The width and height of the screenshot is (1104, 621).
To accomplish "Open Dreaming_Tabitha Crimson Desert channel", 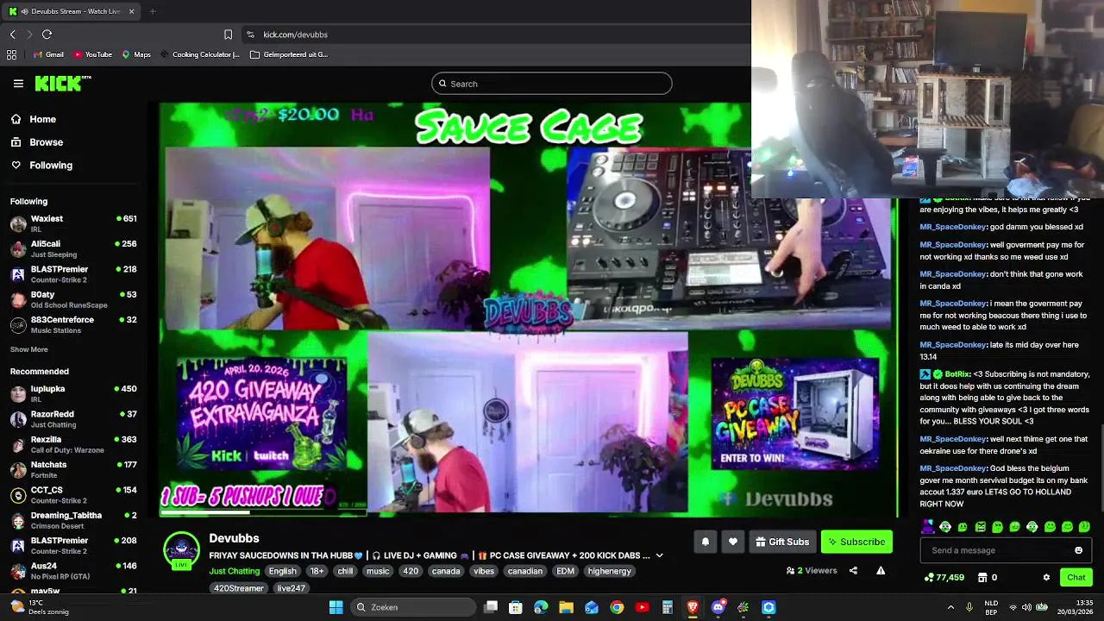I will coord(73,520).
